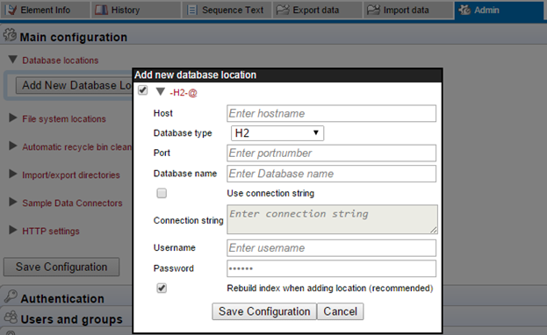Click the Element Info tab icon
Viewport: 547px width, 335px height.
pyautogui.click(x=11, y=10)
